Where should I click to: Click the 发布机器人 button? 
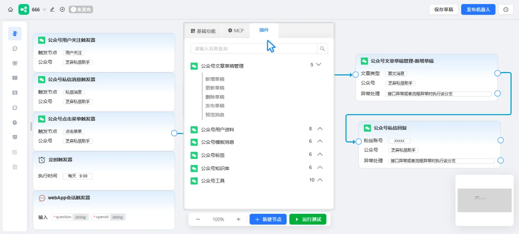[478, 9]
